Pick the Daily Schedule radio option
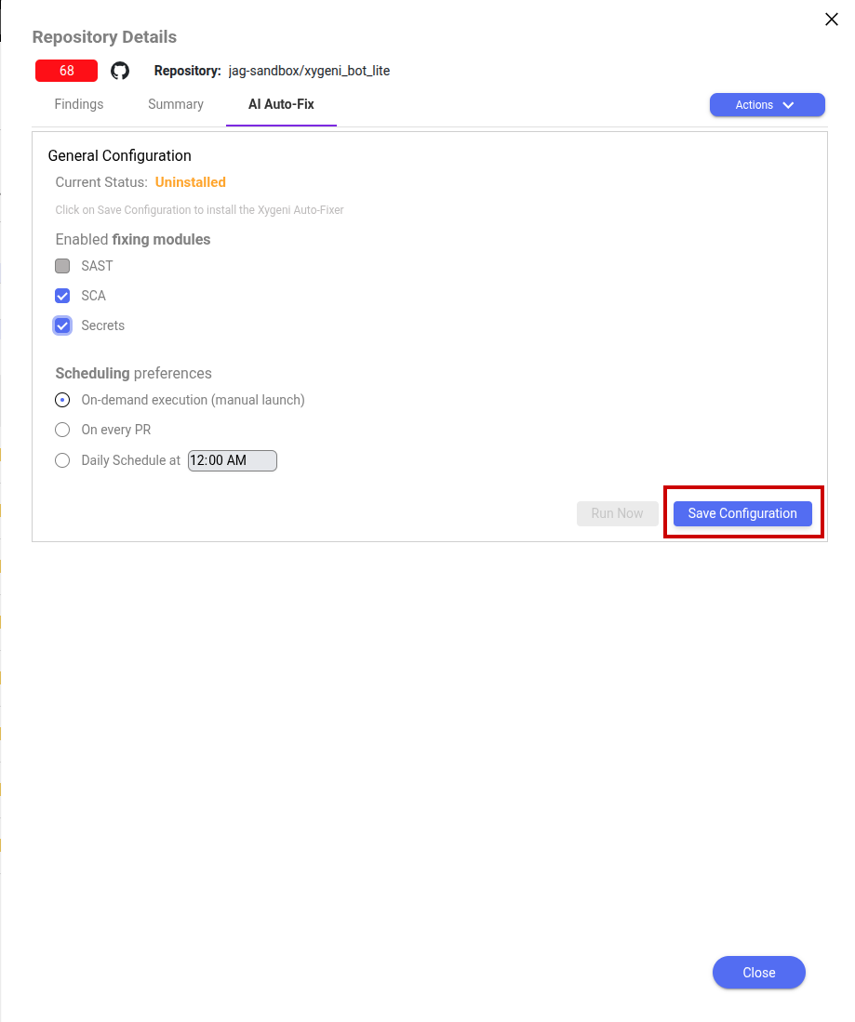855x1022 pixels. tap(63, 460)
